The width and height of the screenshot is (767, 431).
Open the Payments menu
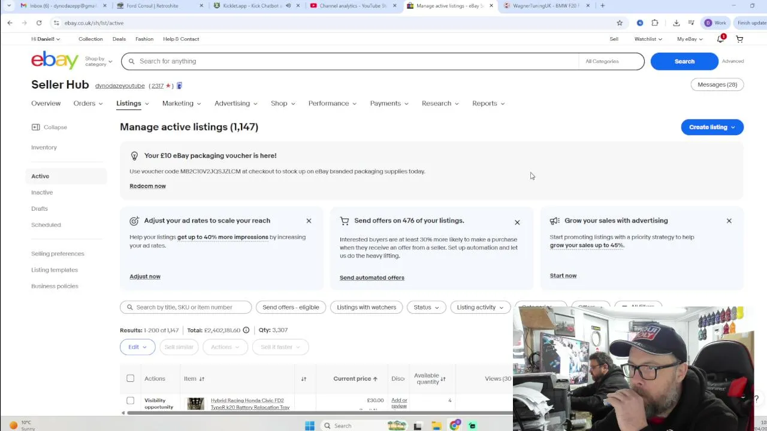389,104
